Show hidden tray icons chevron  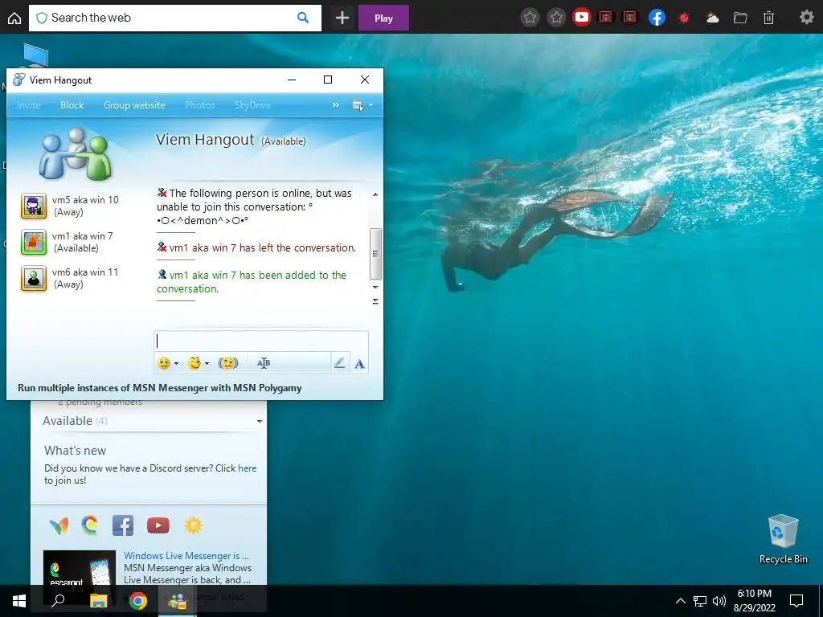tap(680, 601)
